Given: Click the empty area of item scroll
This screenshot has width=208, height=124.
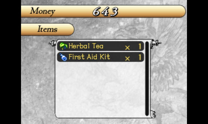Looking at the screenshot, I should click(100, 89).
